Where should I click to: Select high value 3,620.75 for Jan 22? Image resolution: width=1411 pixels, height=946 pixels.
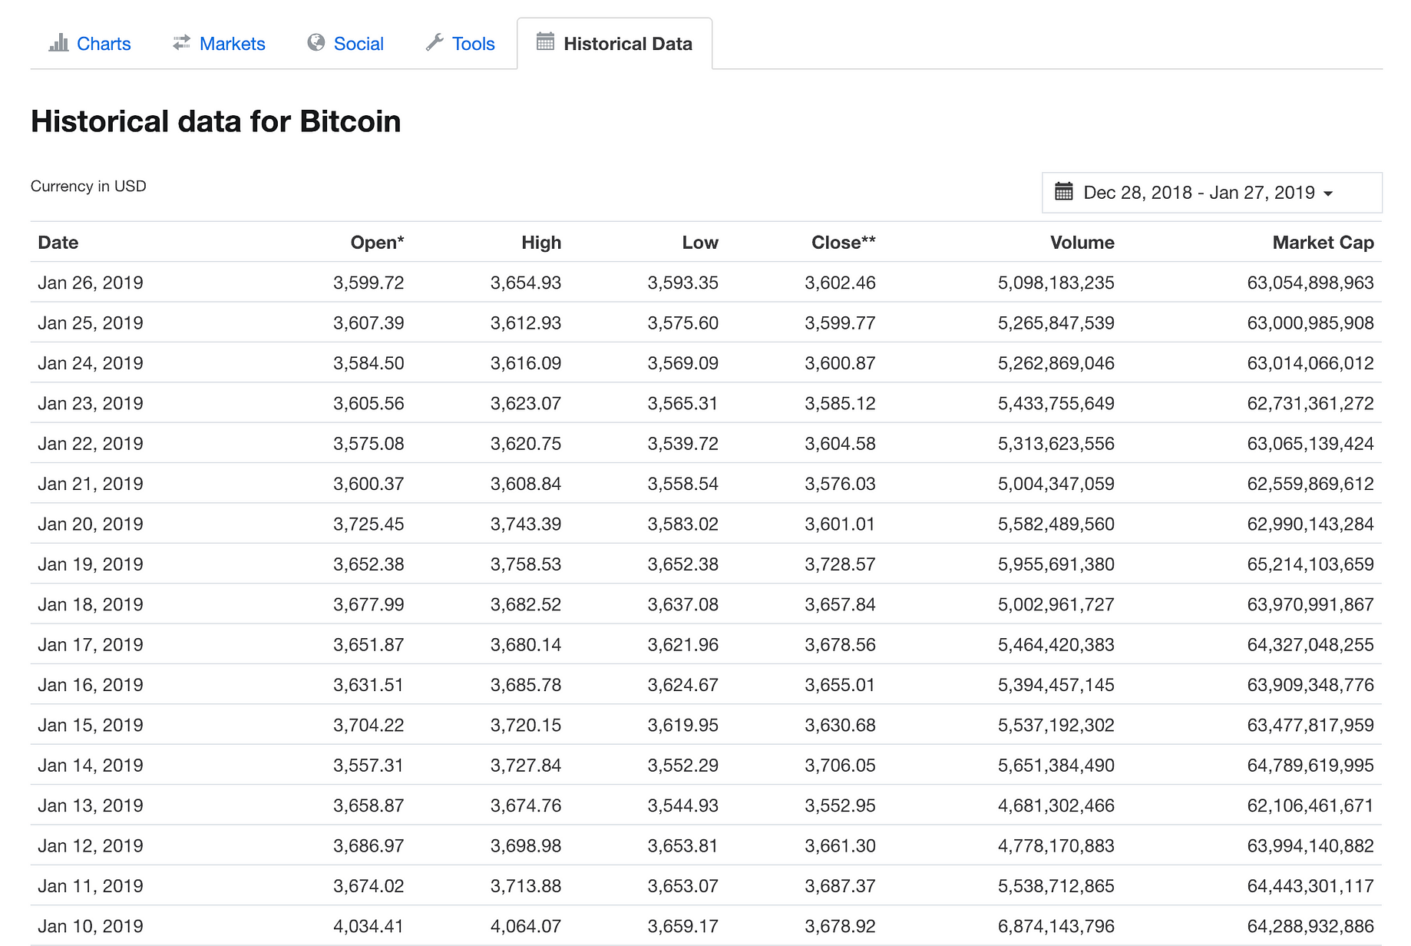pos(526,444)
